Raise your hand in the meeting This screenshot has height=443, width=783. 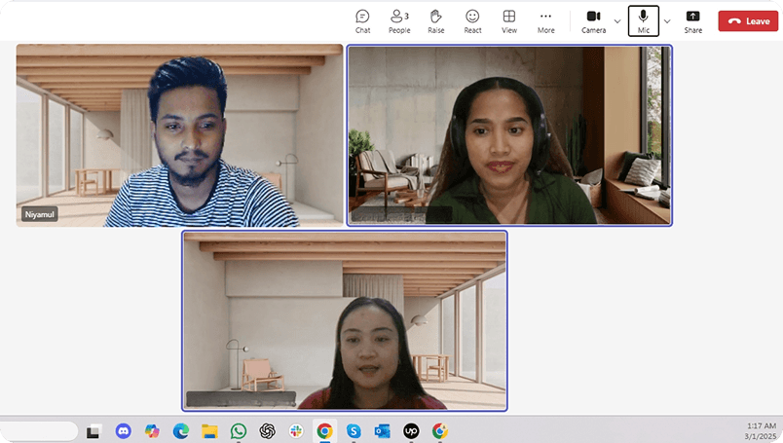(435, 20)
